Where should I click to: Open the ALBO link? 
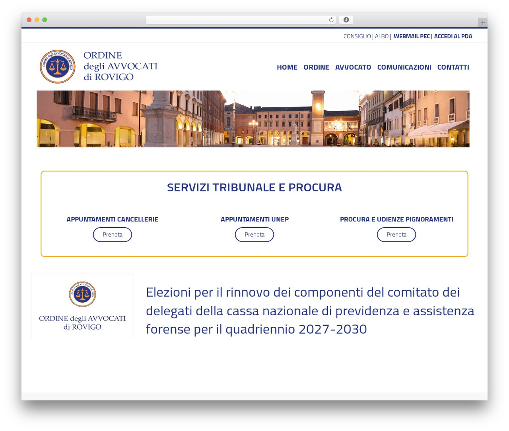(382, 36)
